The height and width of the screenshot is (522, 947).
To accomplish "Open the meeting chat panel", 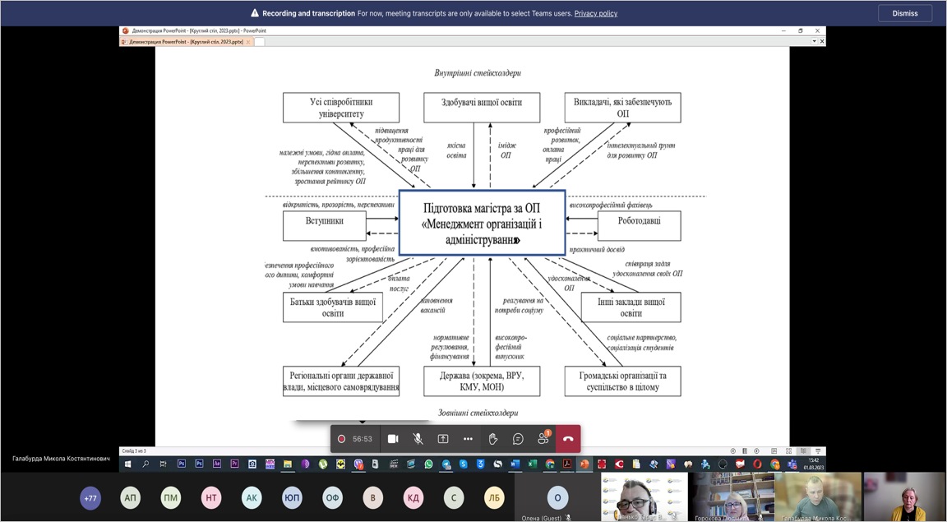I will tap(518, 439).
